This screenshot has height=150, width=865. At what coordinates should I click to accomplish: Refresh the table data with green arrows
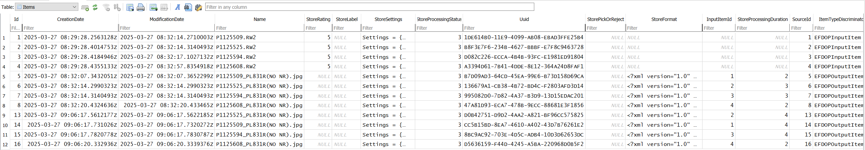click(x=95, y=7)
